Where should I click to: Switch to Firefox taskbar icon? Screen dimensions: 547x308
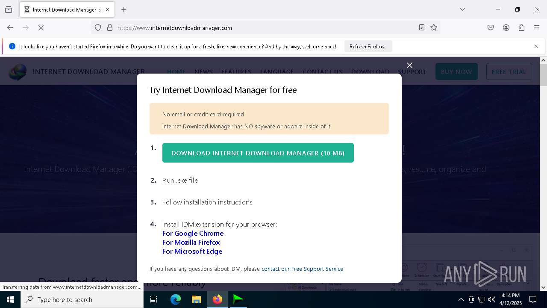(x=218, y=299)
